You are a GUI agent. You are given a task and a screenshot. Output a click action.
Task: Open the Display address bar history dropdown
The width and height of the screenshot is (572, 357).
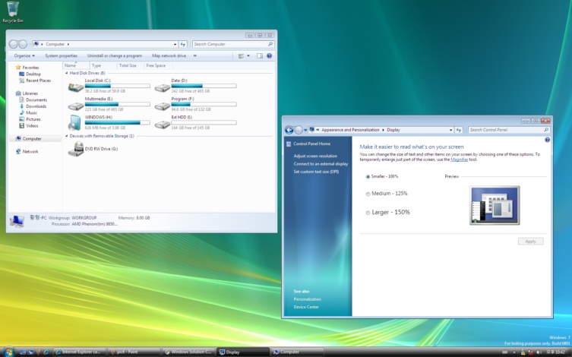click(451, 130)
